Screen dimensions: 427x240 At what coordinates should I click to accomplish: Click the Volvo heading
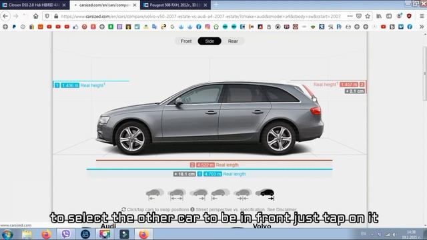coord(262,226)
